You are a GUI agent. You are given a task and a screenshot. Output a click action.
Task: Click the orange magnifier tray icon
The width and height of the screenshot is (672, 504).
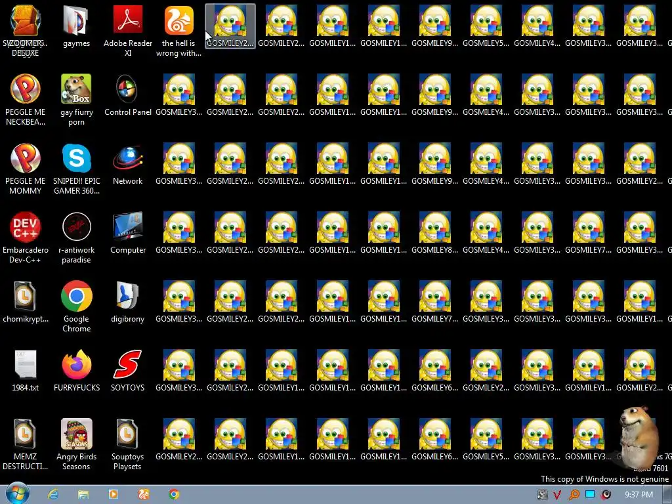coord(574,495)
